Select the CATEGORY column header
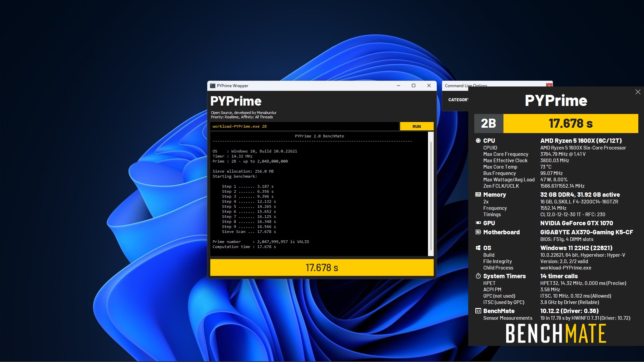Image resolution: width=644 pixels, height=362 pixels. pos(458,100)
